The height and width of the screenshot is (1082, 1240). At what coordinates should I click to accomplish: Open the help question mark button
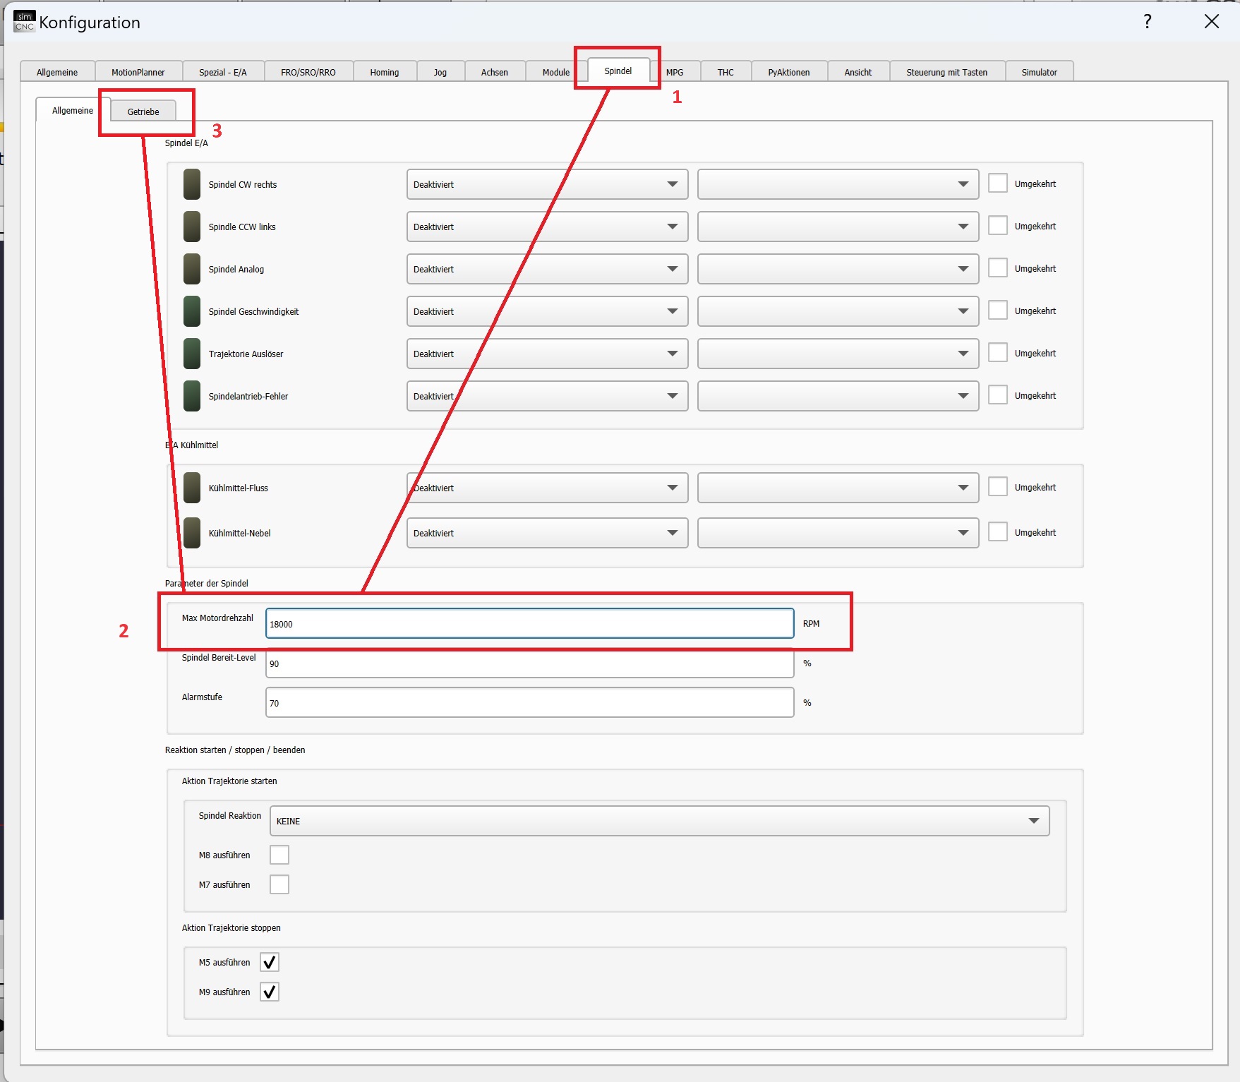click(x=1147, y=22)
